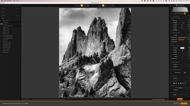
Task: Expand the Imported presets section arrow
Action: click(18, 15)
